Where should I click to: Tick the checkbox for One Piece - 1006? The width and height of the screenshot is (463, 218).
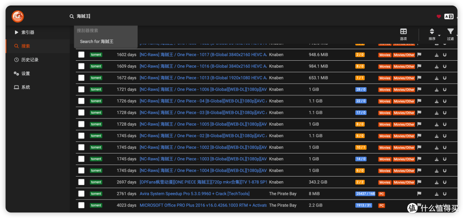click(81, 90)
